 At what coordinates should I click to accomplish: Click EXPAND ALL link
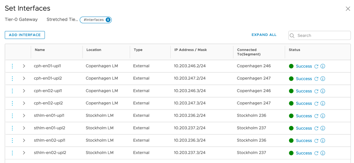point(264,35)
